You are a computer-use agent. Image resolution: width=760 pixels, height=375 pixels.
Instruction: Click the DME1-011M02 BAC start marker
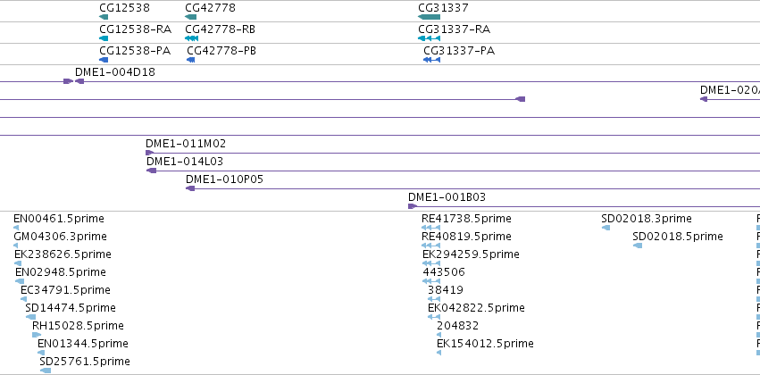(x=149, y=153)
